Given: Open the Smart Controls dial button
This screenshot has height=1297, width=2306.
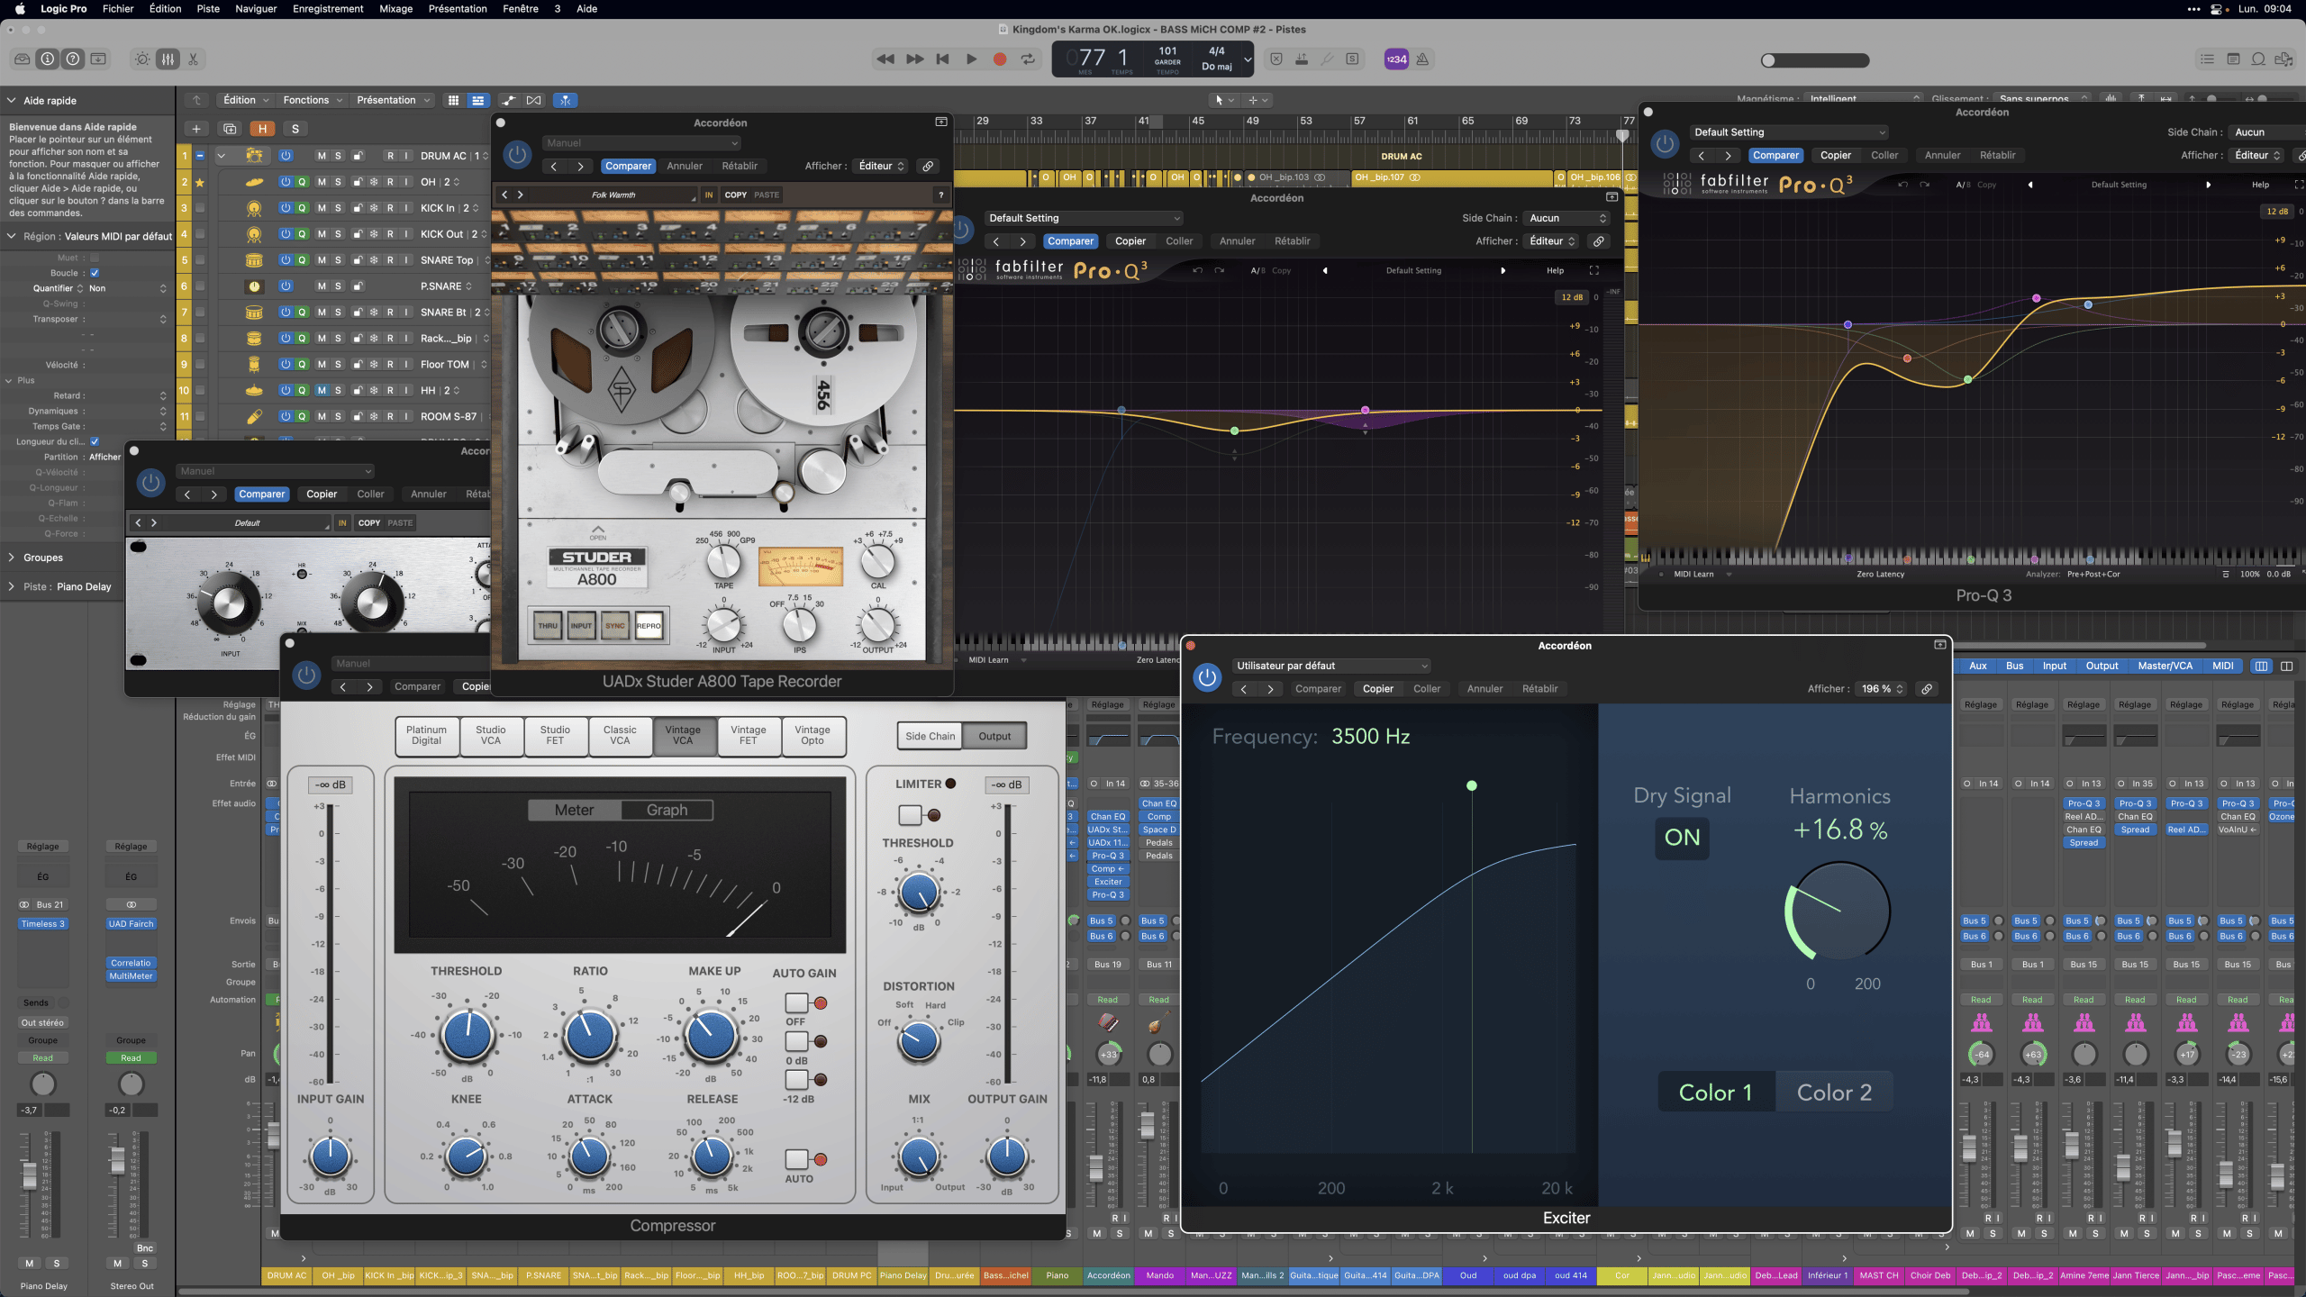Looking at the screenshot, I should click(142, 59).
